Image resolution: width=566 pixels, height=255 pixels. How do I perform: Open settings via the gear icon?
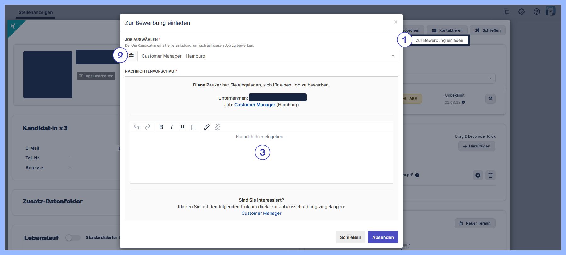(x=522, y=12)
